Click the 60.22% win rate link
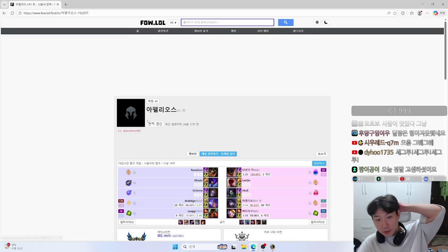The height and width of the screenshot is (252, 448). tap(254, 205)
